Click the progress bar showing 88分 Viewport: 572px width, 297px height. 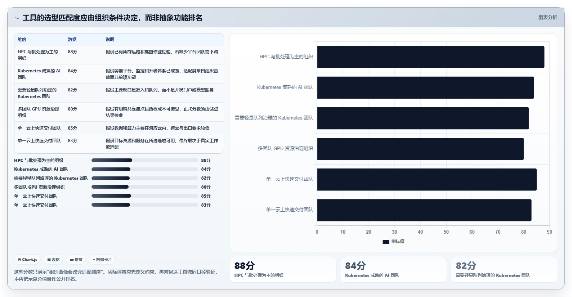(145, 160)
